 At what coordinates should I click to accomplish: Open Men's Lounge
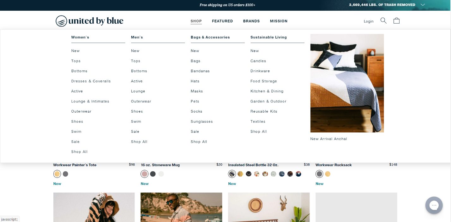pos(138,91)
